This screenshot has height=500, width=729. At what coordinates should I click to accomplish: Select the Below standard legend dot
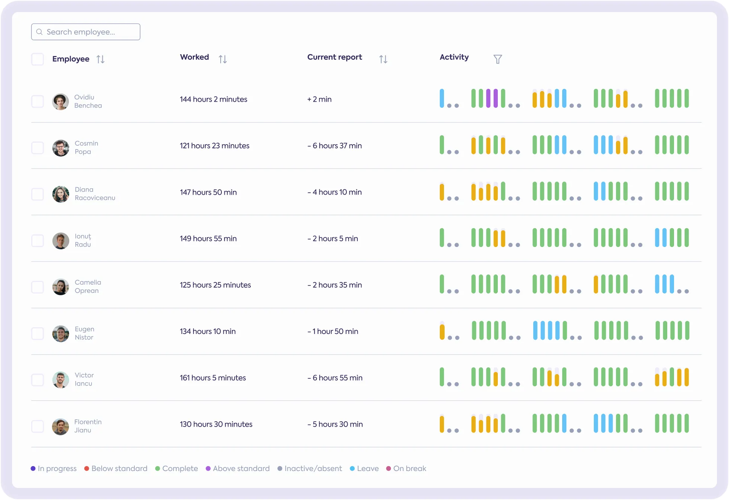click(87, 468)
